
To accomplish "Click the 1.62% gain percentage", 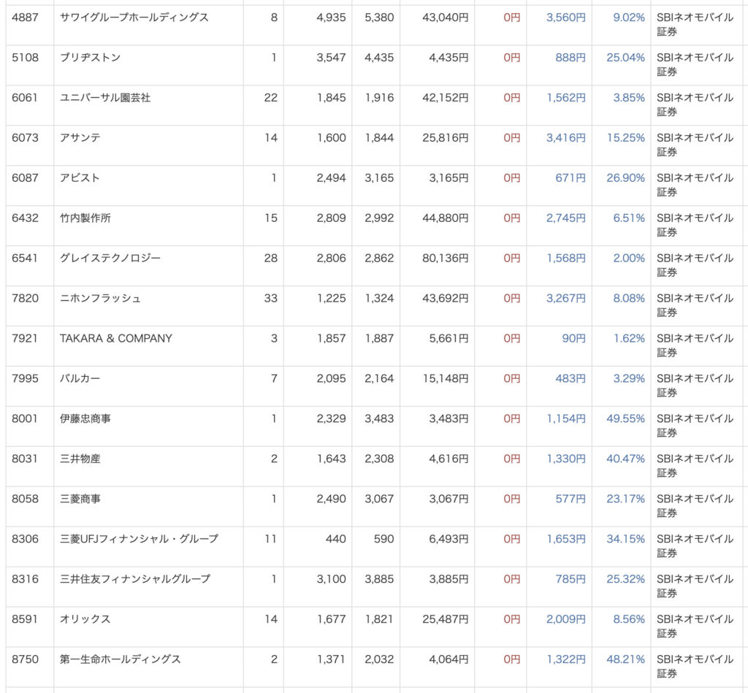I will pos(629,338).
